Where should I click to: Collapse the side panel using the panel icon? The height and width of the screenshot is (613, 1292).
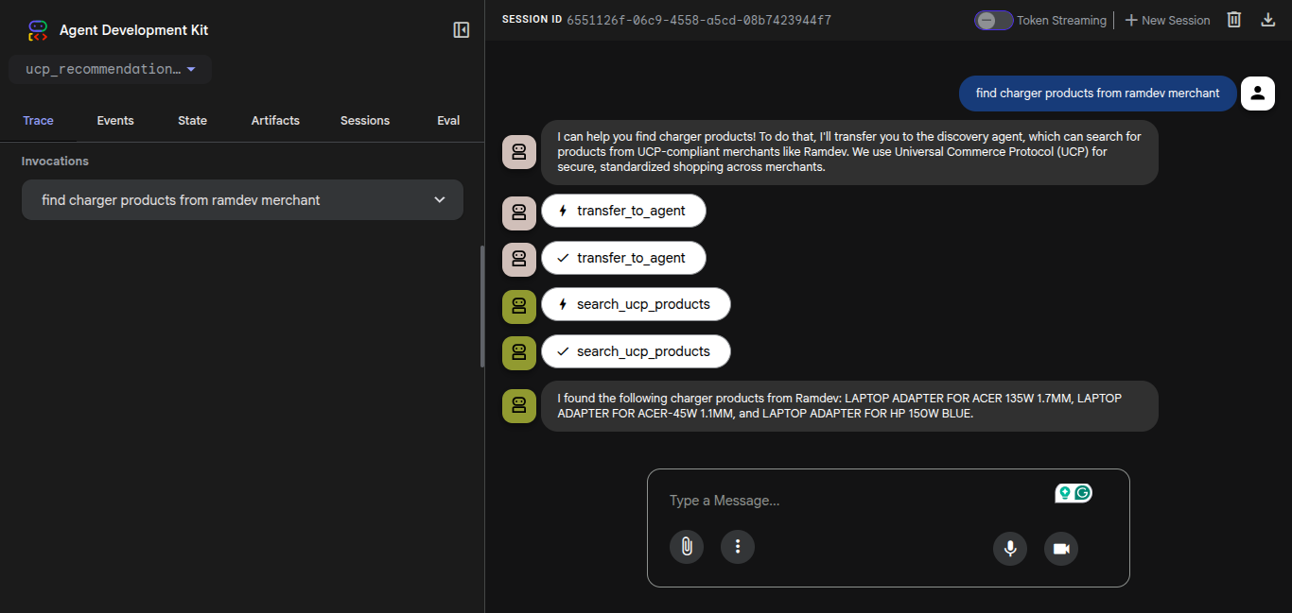point(461,29)
